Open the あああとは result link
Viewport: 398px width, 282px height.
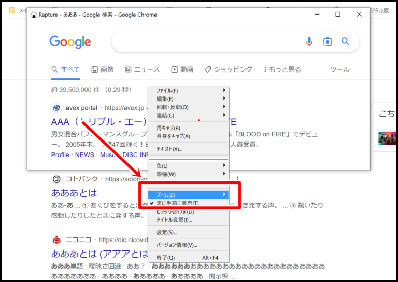(74, 193)
